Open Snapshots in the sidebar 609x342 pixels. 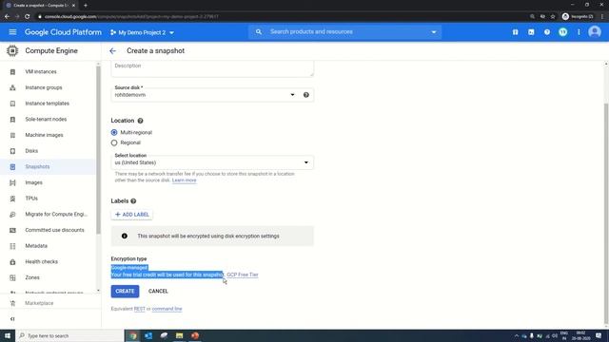[x=37, y=167]
